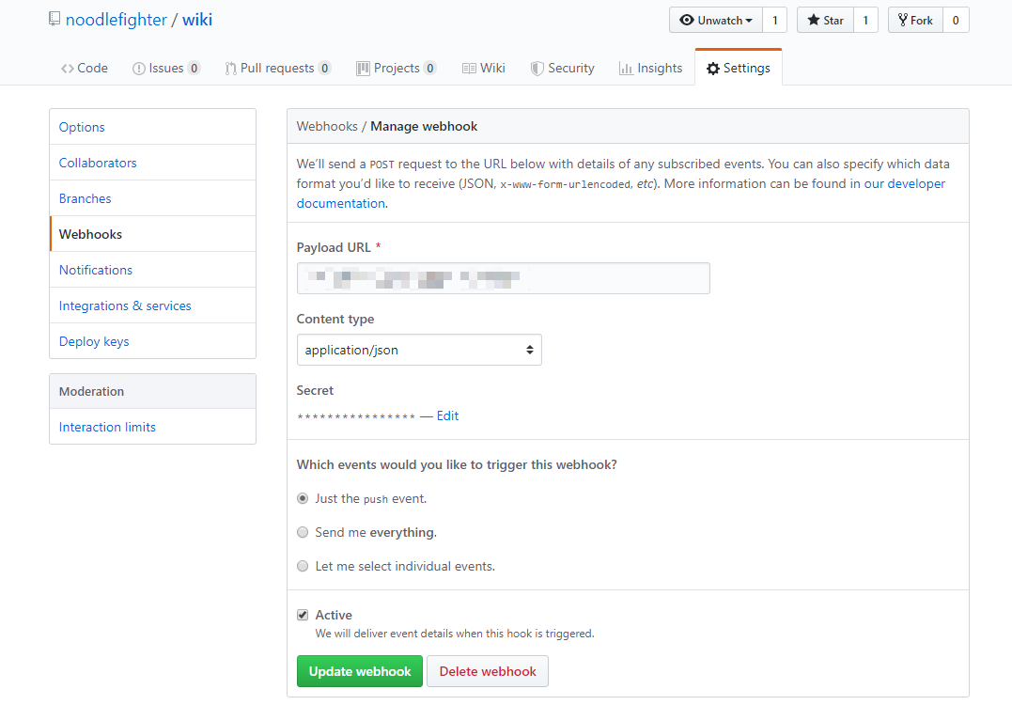The height and width of the screenshot is (705, 1012).
Task: Focus the Payload URL input field
Action: click(x=503, y=278)
